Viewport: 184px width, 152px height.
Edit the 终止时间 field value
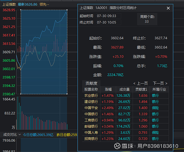pos(109,22)
